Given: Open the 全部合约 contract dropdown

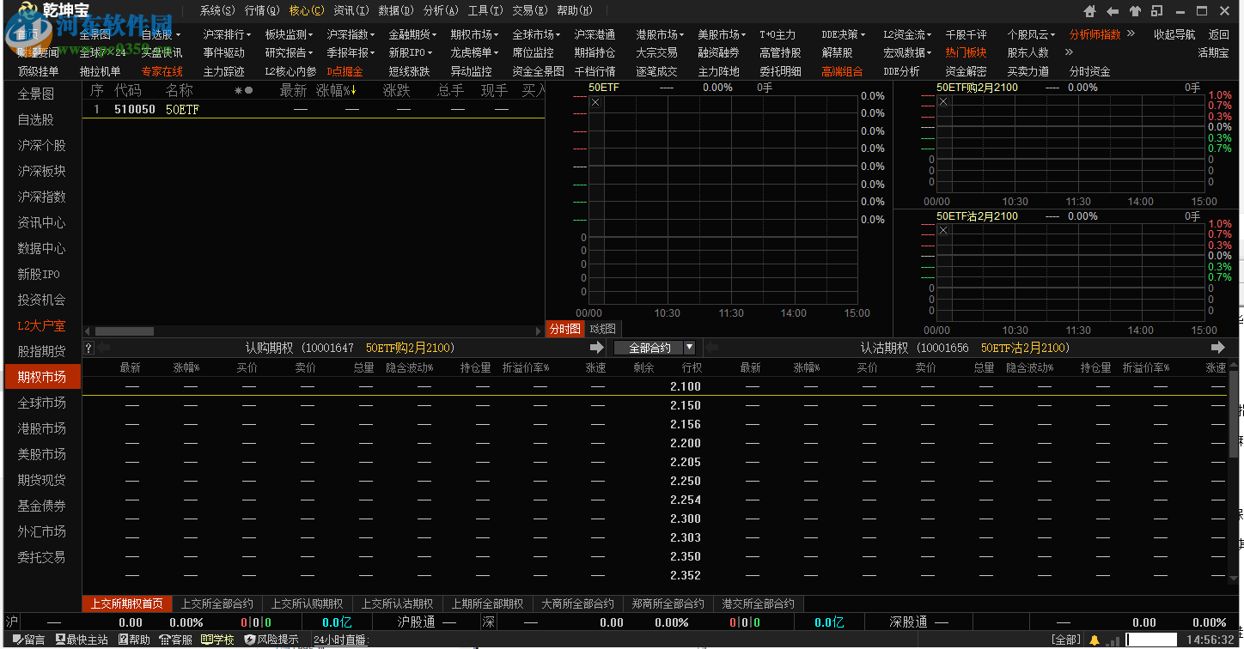Looking at the screenshot, I should pos(691,347).
